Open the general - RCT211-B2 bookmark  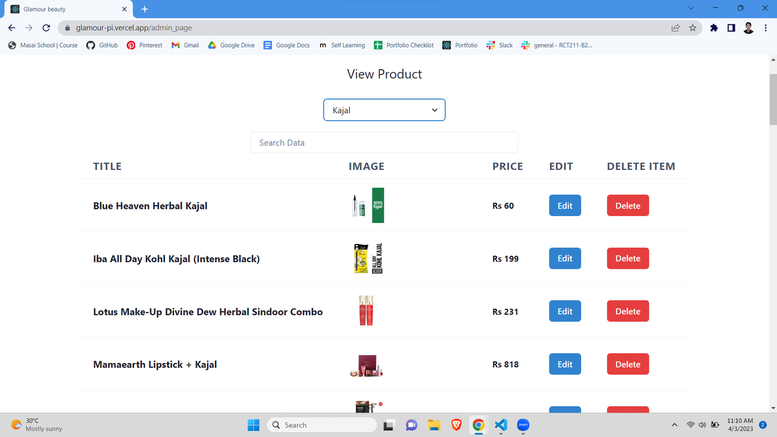tap(557, 45)
